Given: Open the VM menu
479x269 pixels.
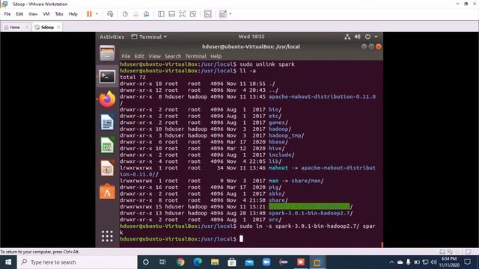Looking at the screenshot, I should pyautogui.click(x=46, y=14).
